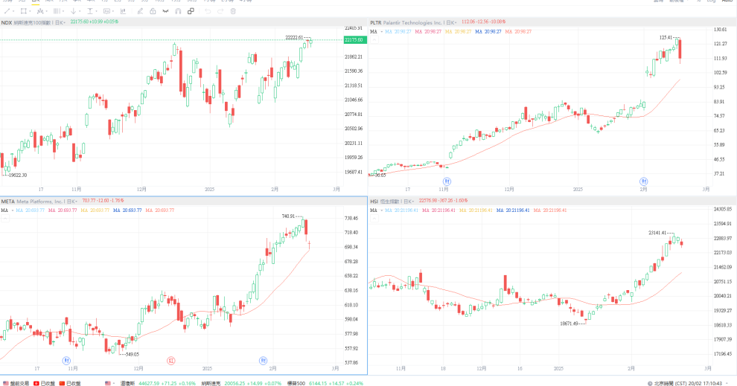Expand the text tool dropdown arrow
Image resolution: width=737 pixels, height=386 pixels.
click(x=96, y=12)
